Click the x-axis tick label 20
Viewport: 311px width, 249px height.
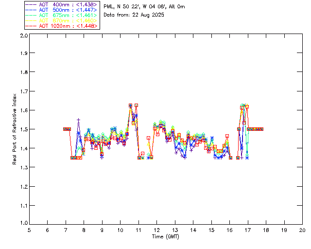tap(302, 230)
